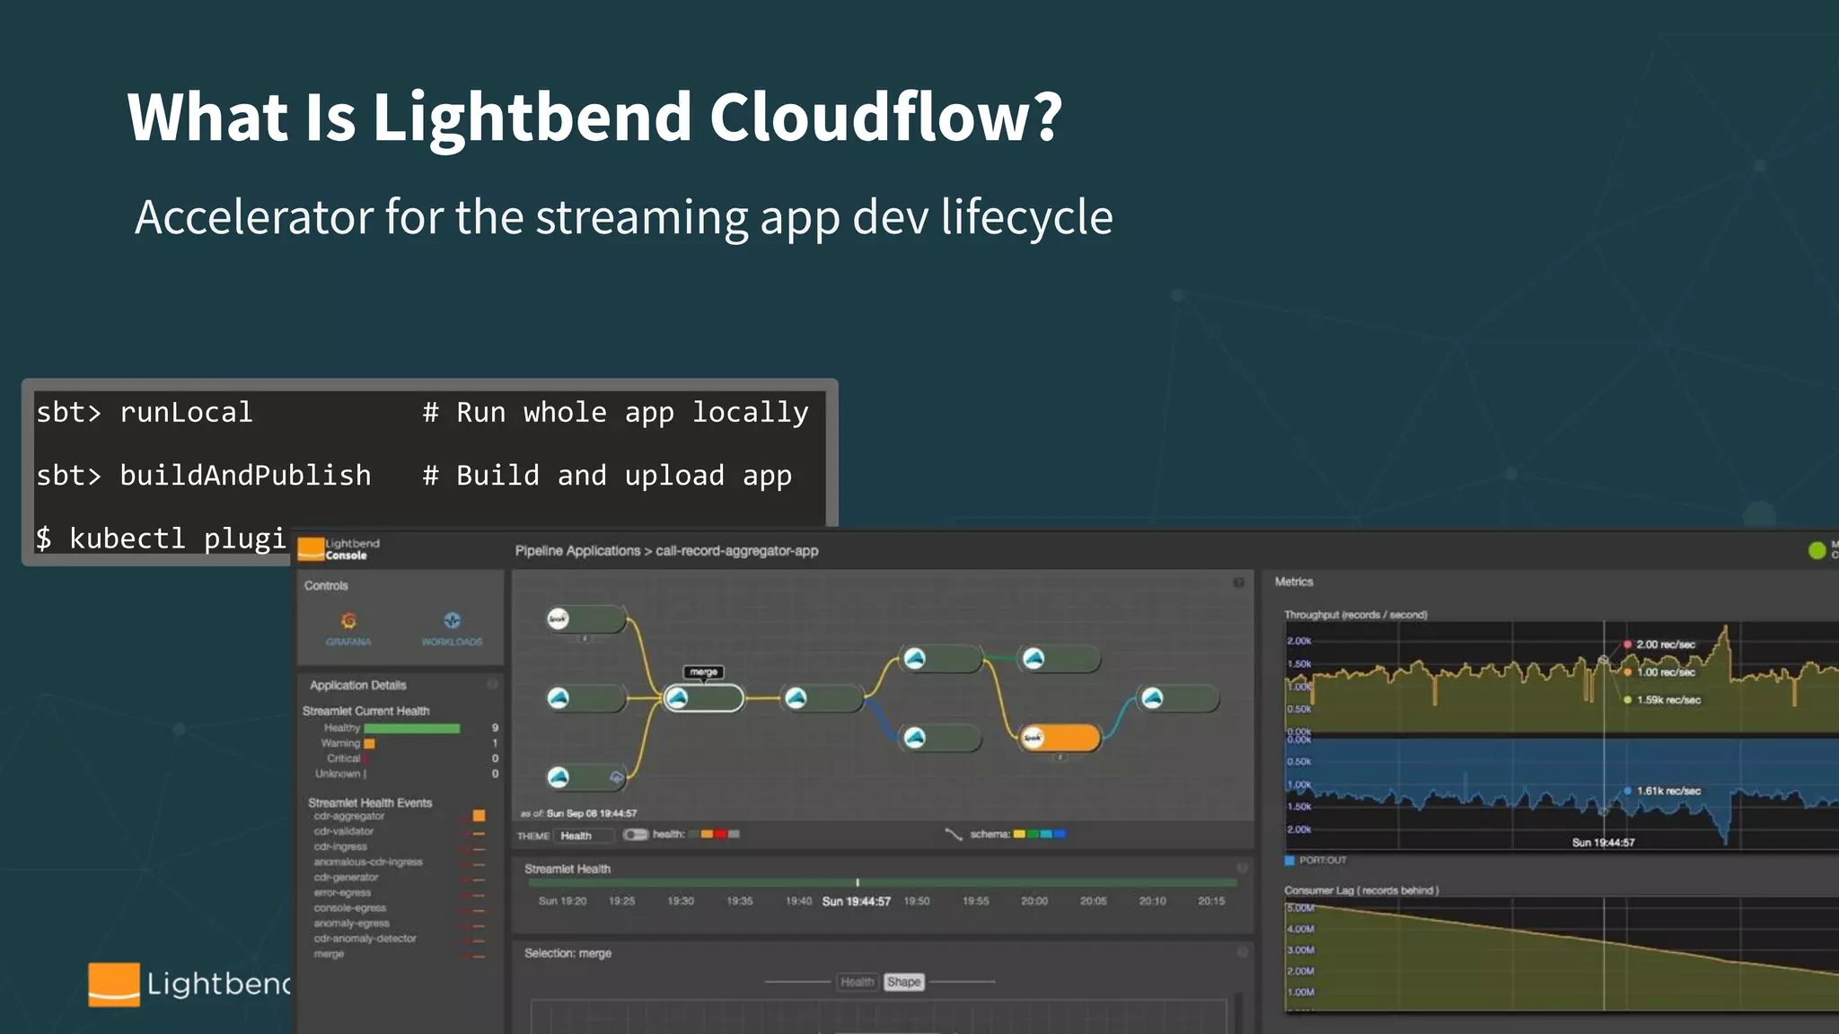Click the green Healthy bar
1839x1034 pixels.
click(411, 728)
